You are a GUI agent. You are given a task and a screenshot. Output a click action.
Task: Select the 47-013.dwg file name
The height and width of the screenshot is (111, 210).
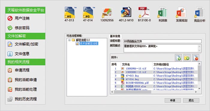coord(132,76)
